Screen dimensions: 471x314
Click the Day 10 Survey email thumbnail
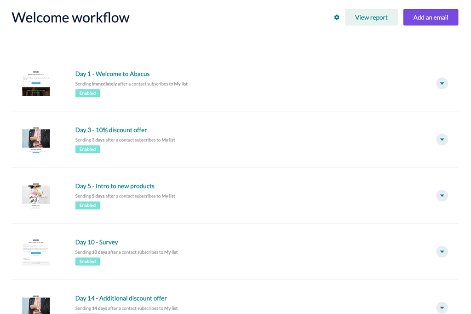(x=36, y=252)
